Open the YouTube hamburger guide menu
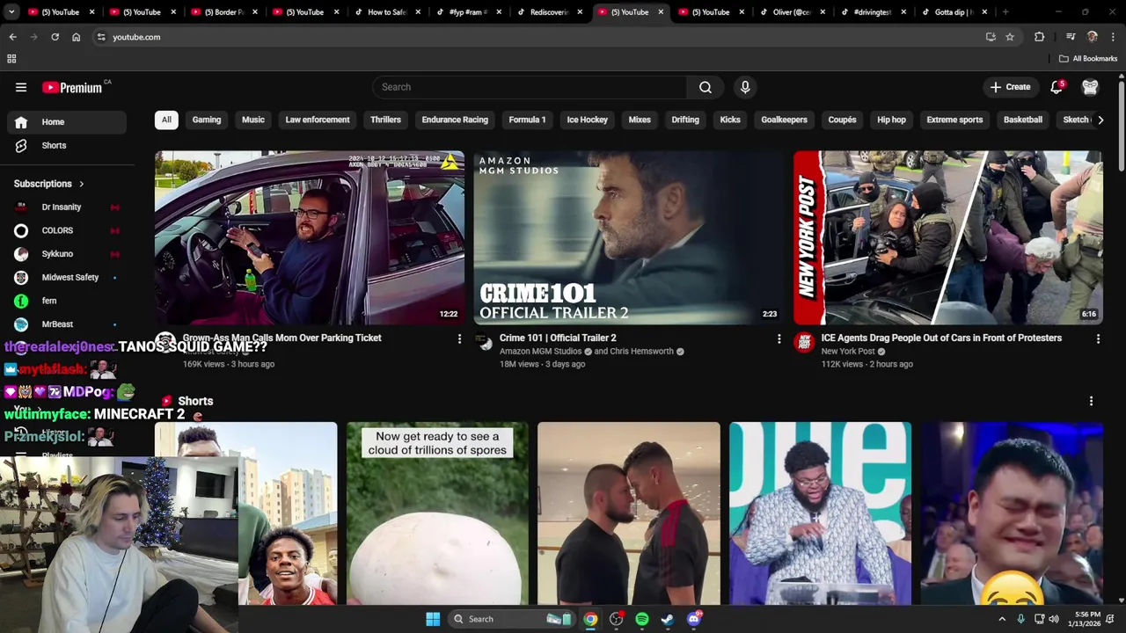Viewport: 1126px width, 633px height. pyautogui.click(x=21, y=87)
